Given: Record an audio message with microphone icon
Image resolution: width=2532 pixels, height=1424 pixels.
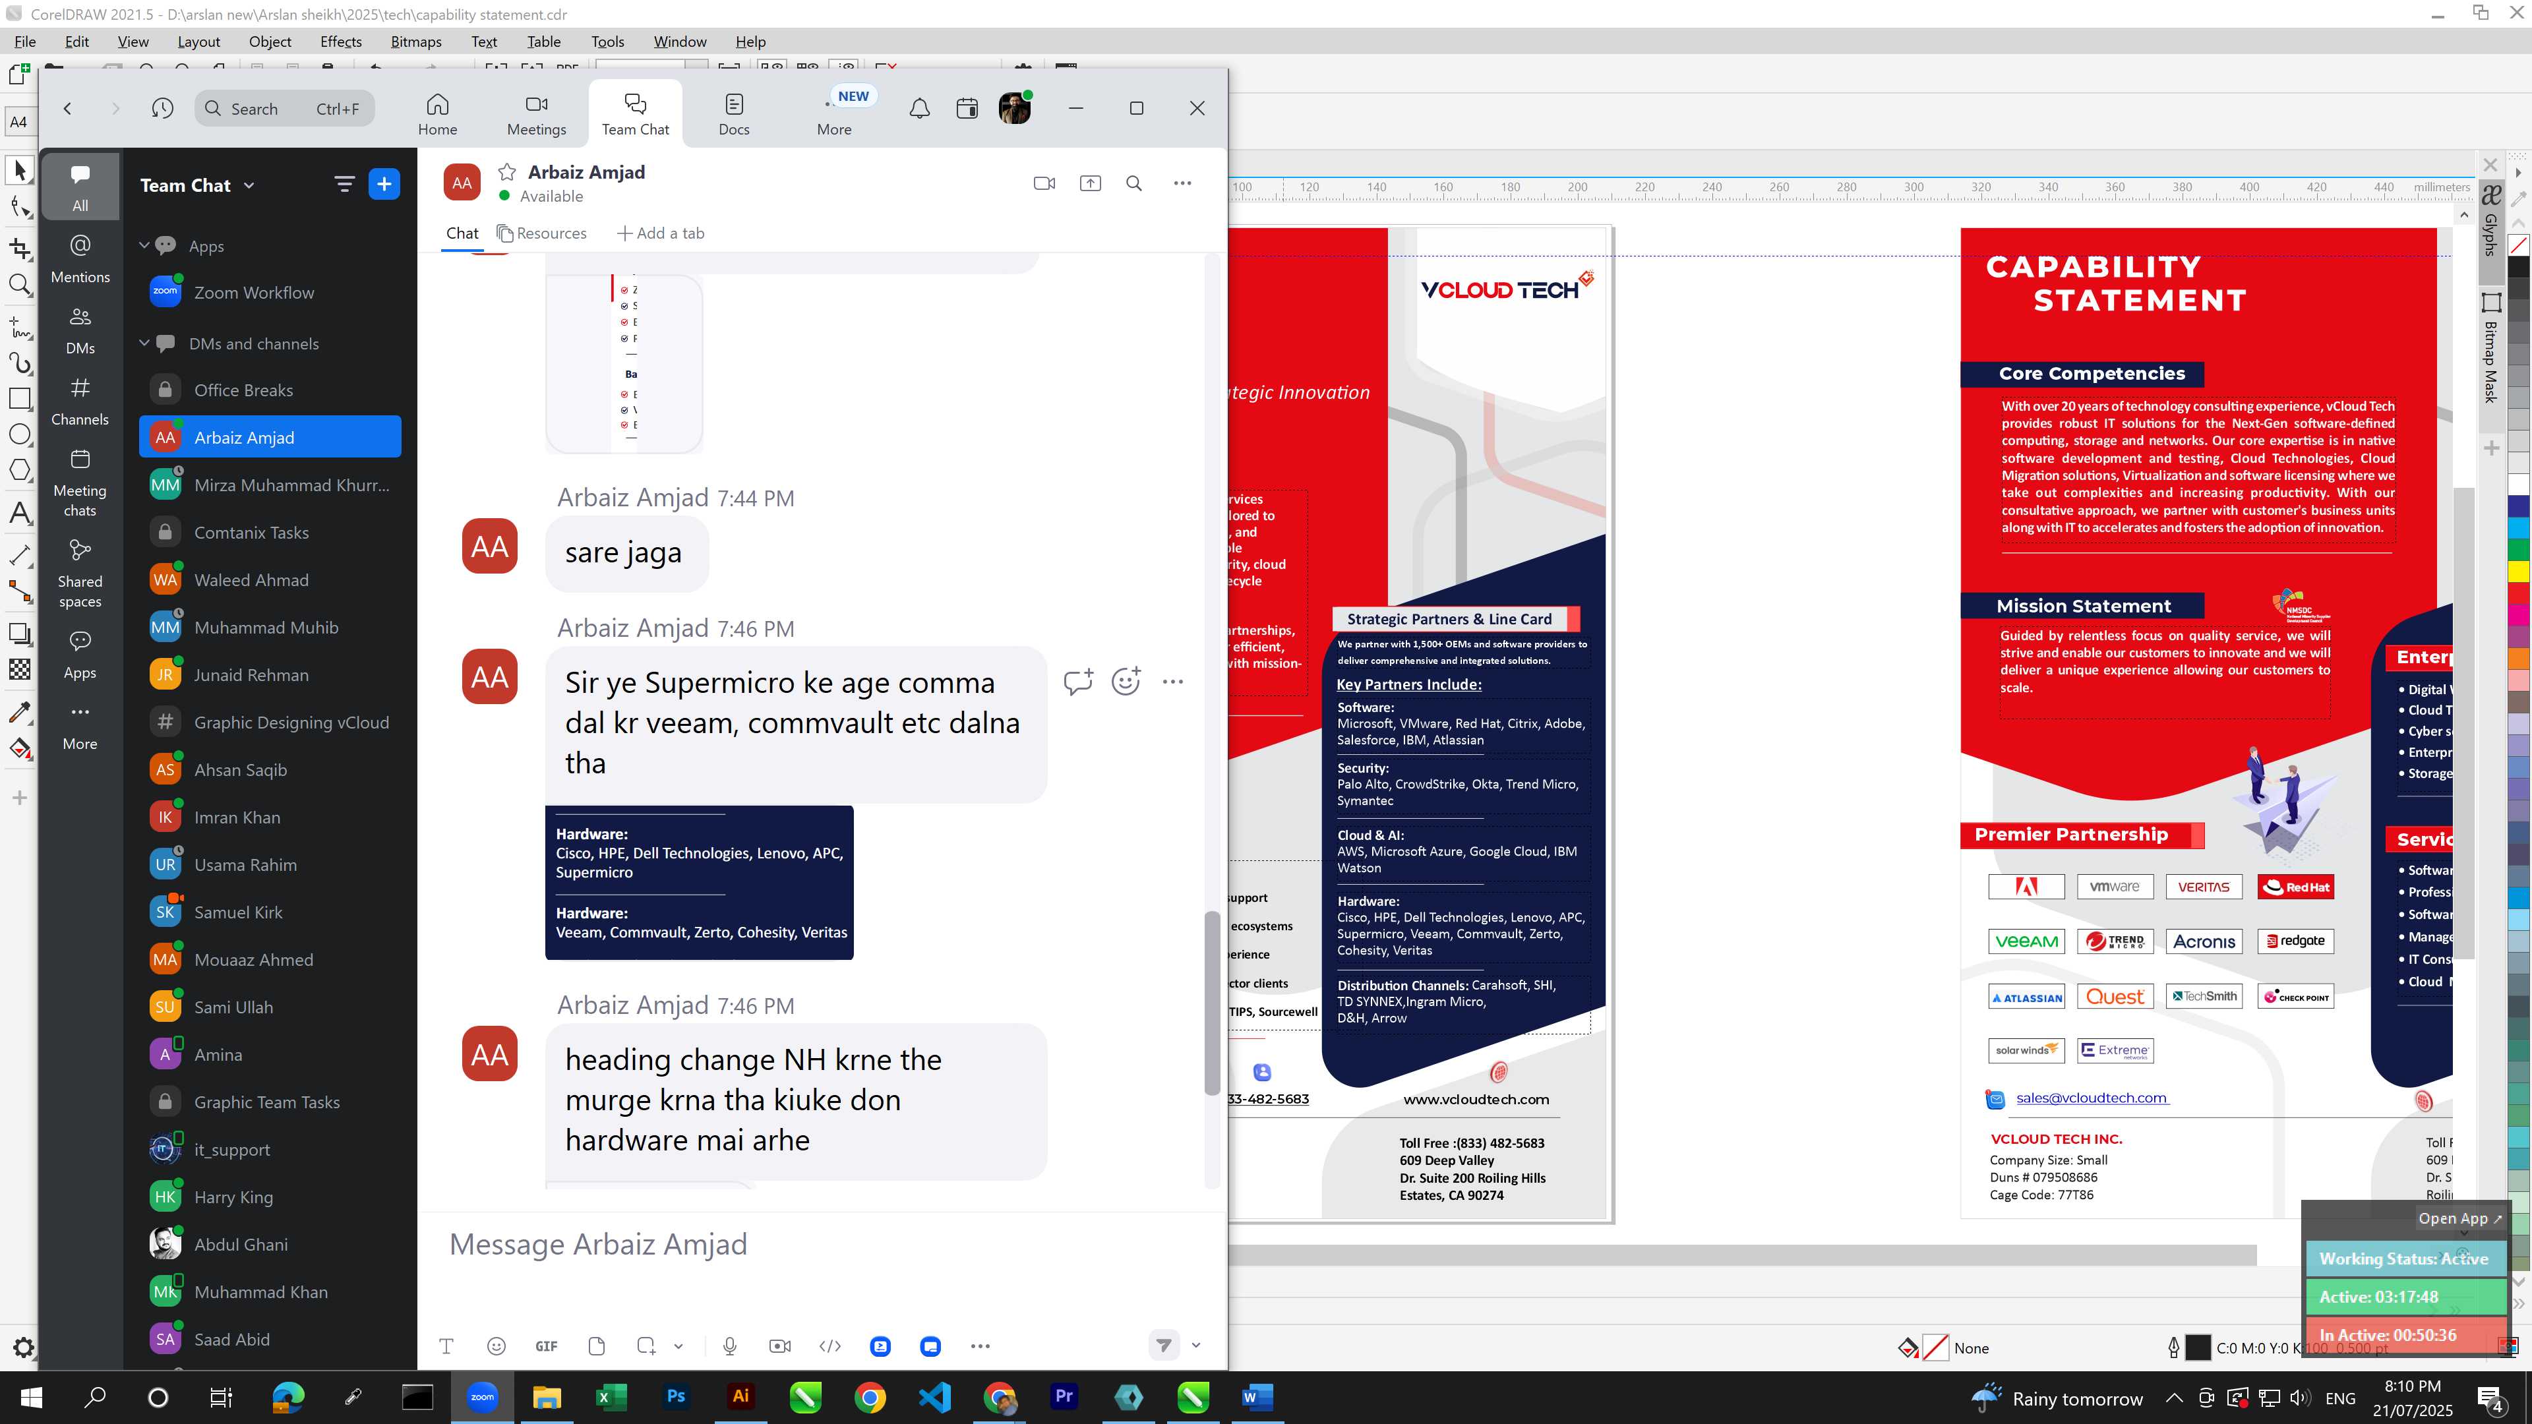Looking at the screenshot, I should pos(729,1346).
